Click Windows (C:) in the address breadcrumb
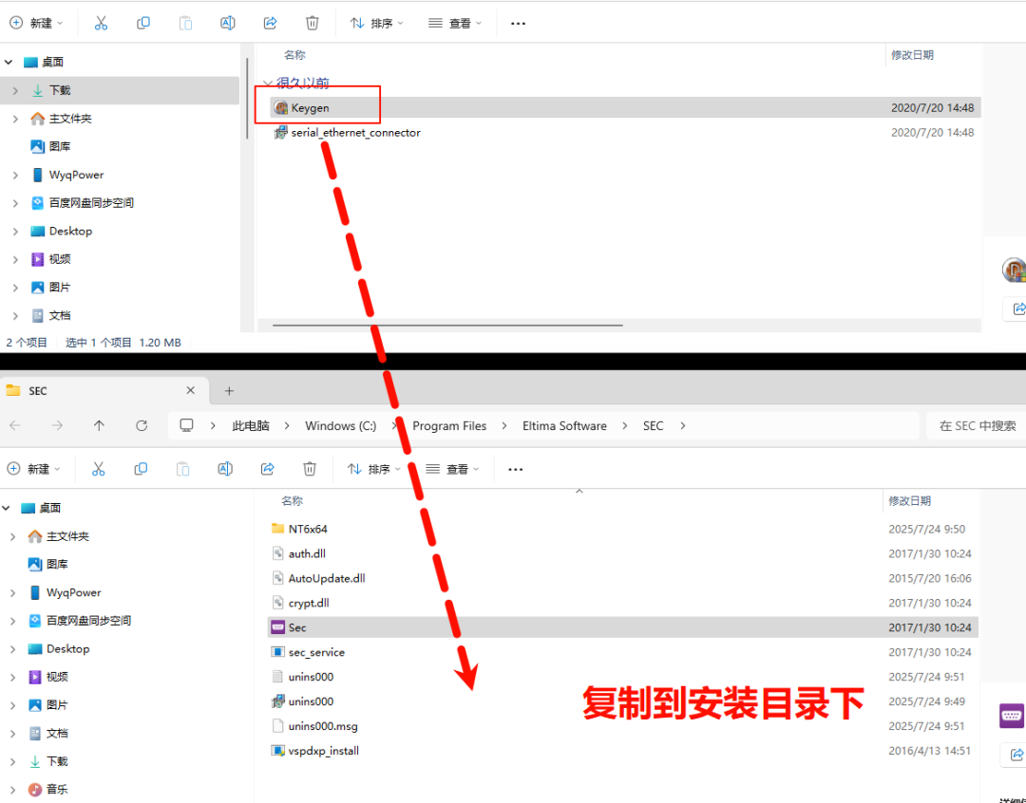1026x803 pixels. click(340, 425)
